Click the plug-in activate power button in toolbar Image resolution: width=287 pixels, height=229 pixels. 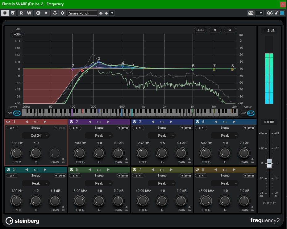coord(5,13)
